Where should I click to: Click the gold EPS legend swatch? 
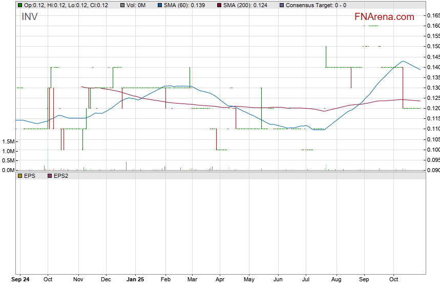[x=20, y=176]
